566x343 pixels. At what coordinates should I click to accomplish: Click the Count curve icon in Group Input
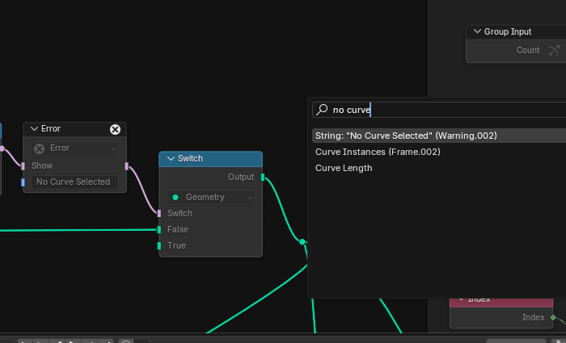(554, 50)
